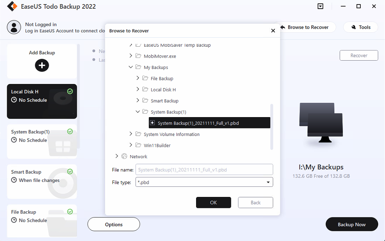Click the File name input field
The image size is (385, 241).
tap(204, 169)
